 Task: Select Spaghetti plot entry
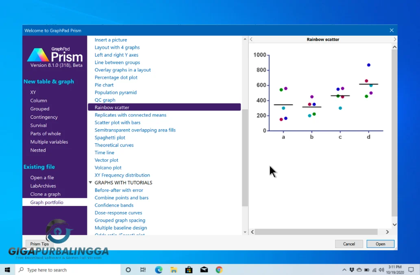[x=109, y=137]
